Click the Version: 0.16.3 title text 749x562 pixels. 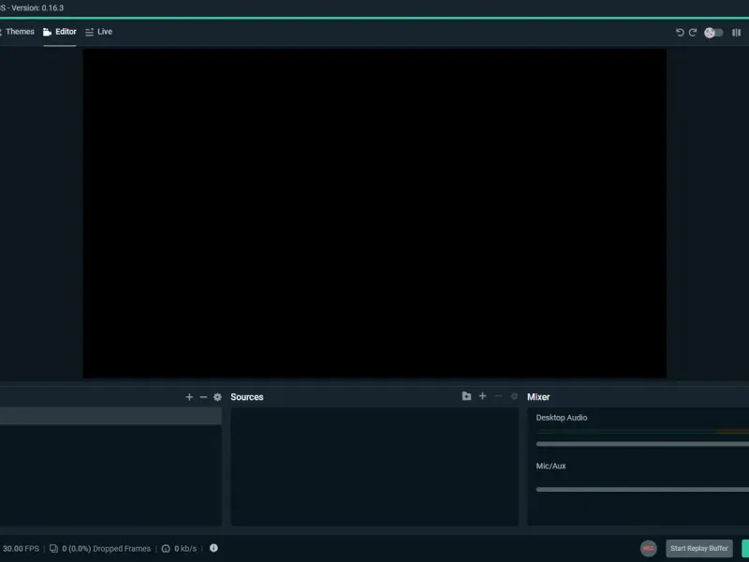37,7
